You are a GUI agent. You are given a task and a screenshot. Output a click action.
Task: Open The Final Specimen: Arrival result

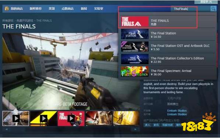click(168, 72)
